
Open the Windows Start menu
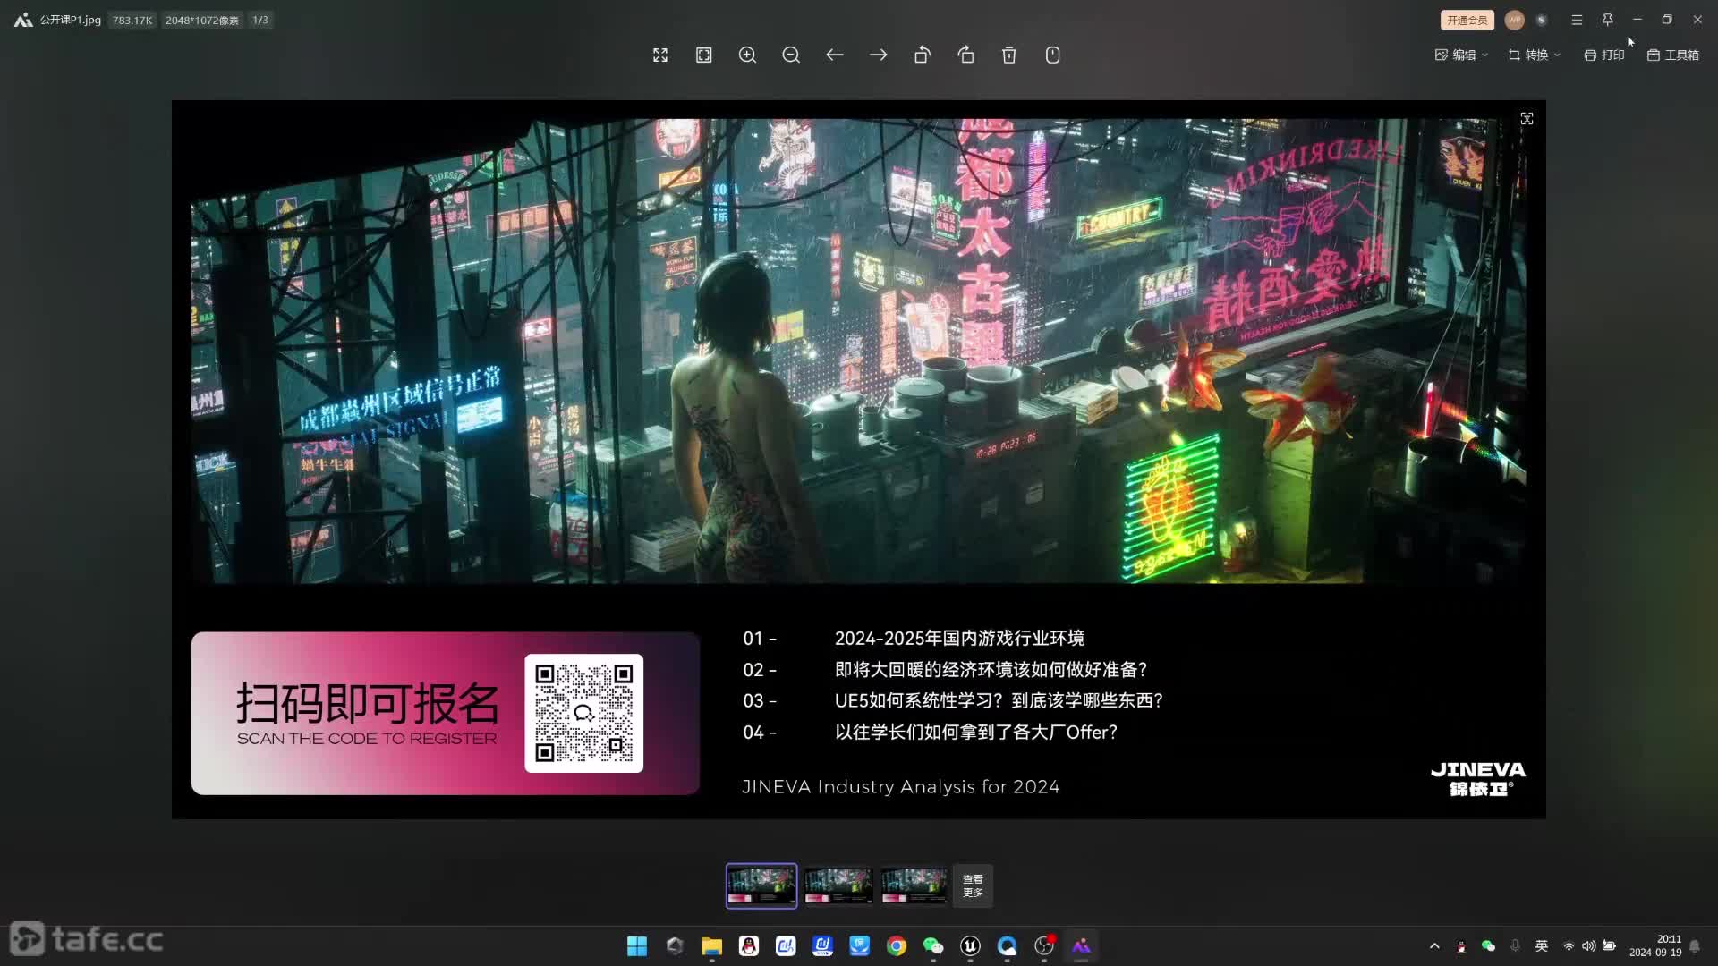tap(637, 946)
